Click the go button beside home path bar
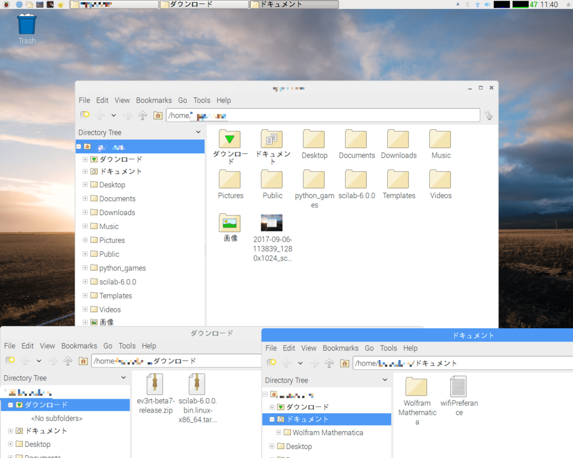The height and width of the screenshot is (458, 573). pos(489,115)
